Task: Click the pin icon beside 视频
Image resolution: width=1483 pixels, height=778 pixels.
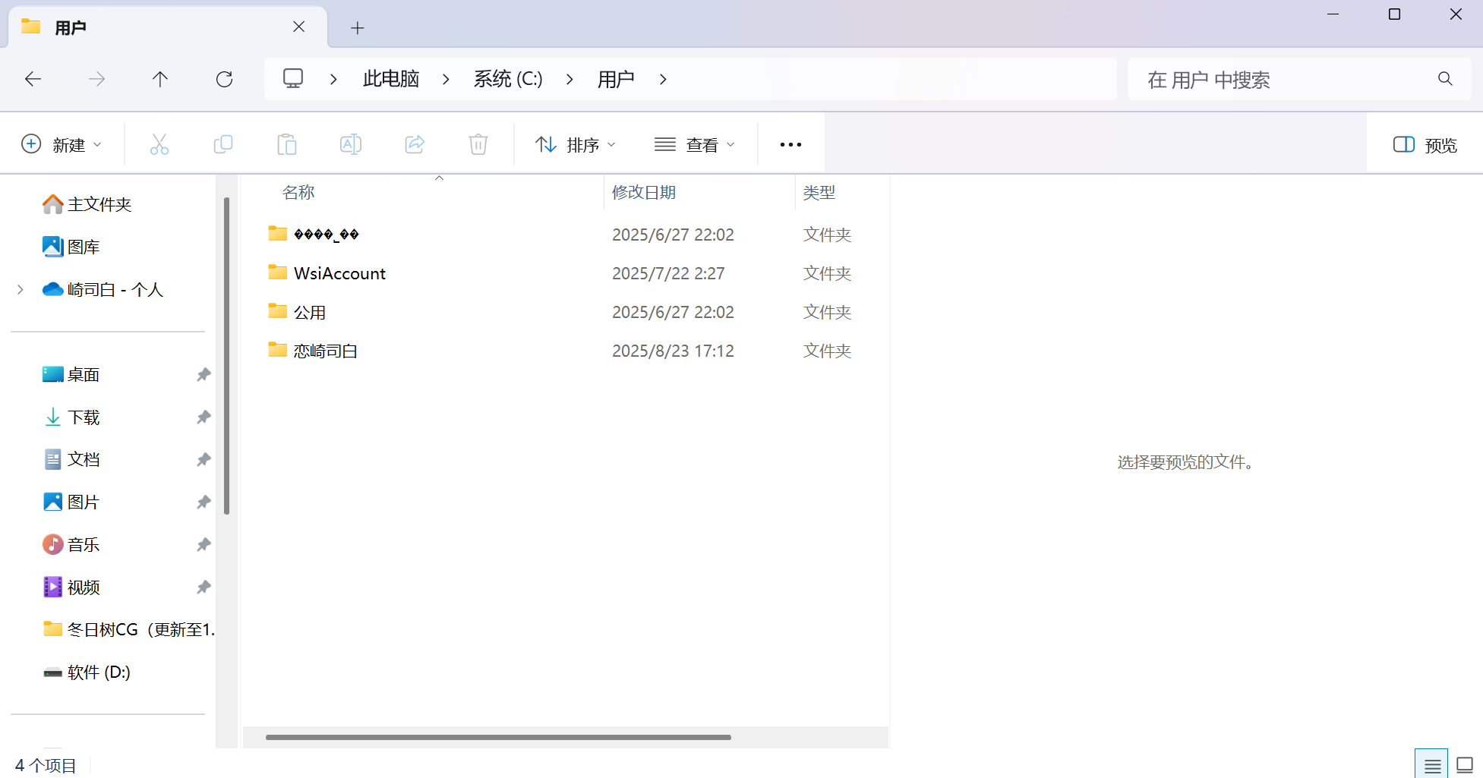Action: click(x=204, y=587)
